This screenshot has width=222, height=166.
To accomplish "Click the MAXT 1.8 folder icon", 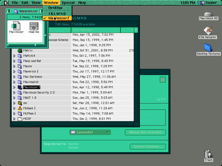I will tap(20, 98).
